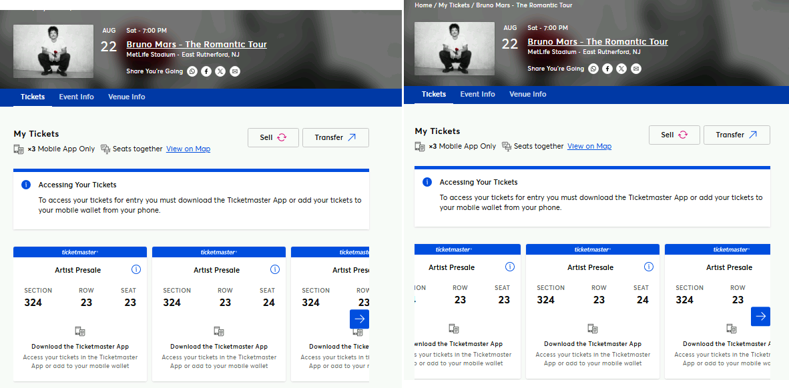The height and width of the screenshot is (388, 789).
Task: Click email share icon in left page
Action: [235, 71]
